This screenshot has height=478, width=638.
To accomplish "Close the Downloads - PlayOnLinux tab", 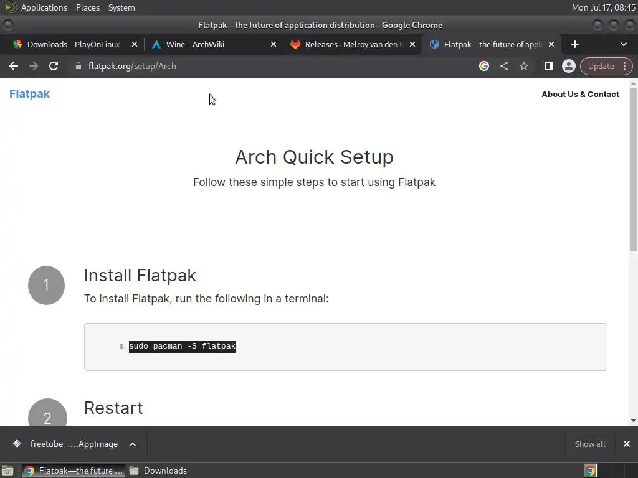I will pos(135,44).
